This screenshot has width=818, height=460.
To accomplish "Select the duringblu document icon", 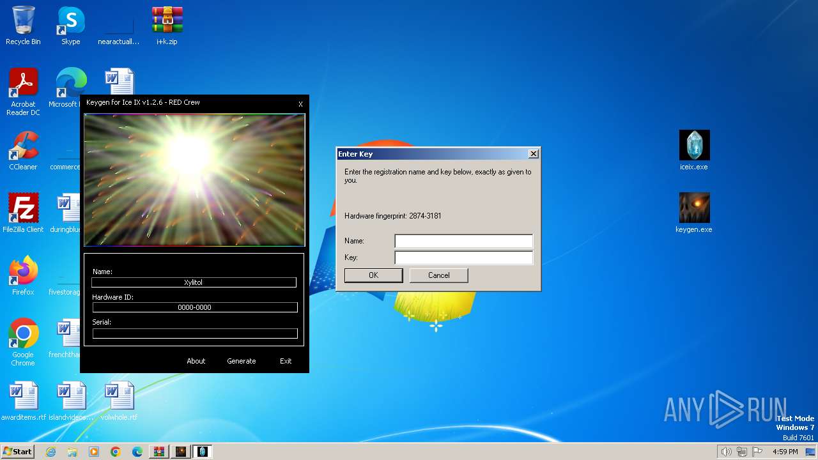I will [x=65, y=213].
